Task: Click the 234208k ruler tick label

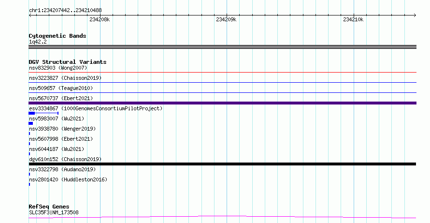Action: click(x=100, y=19)
